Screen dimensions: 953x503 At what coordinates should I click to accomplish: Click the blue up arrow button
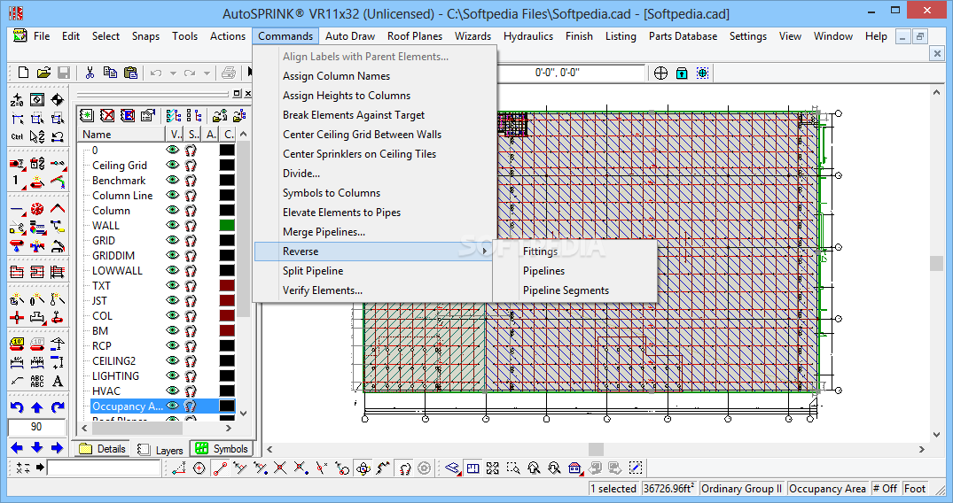click(x=37, y=407)
